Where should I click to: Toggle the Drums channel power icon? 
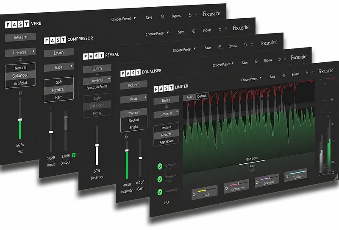pos(257,182)
